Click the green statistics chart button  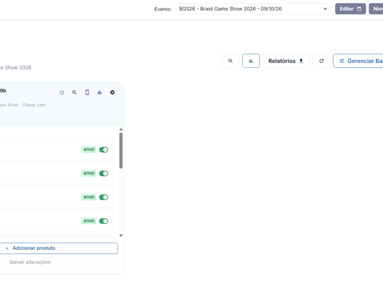pos(251,61)
